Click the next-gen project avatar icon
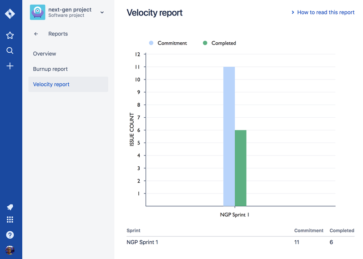 tap(37, 12)
